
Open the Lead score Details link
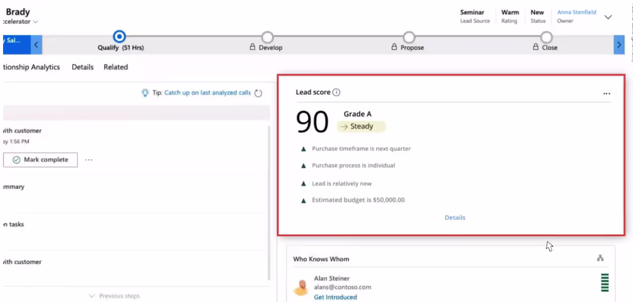click(x=455, y=217)
